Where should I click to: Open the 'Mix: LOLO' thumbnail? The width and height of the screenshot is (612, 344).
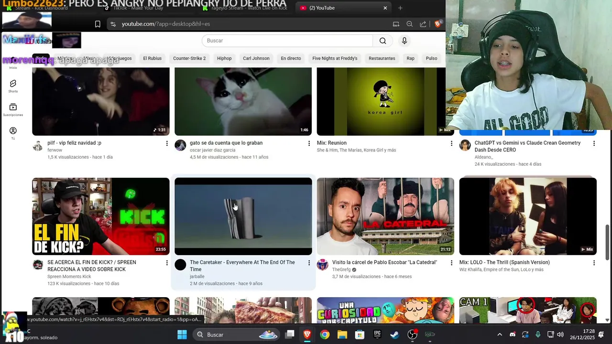pyautogui.click(x=528, y=216)
